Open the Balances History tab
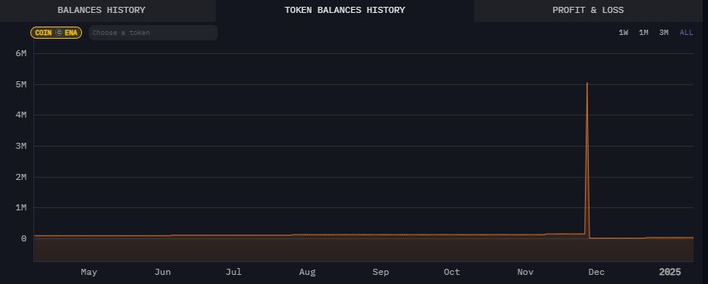This screenshot has height=284, width=708. [x=102, y=11]
